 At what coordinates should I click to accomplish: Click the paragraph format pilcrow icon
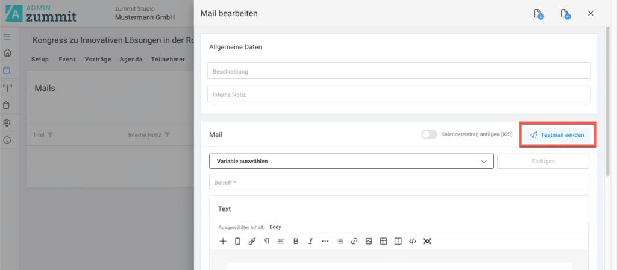pyautogui.click(x=266, y=241)
